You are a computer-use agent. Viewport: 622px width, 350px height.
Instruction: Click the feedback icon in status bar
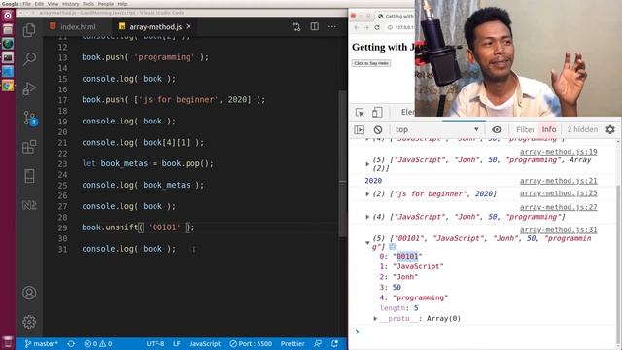(x=318, y=343)
